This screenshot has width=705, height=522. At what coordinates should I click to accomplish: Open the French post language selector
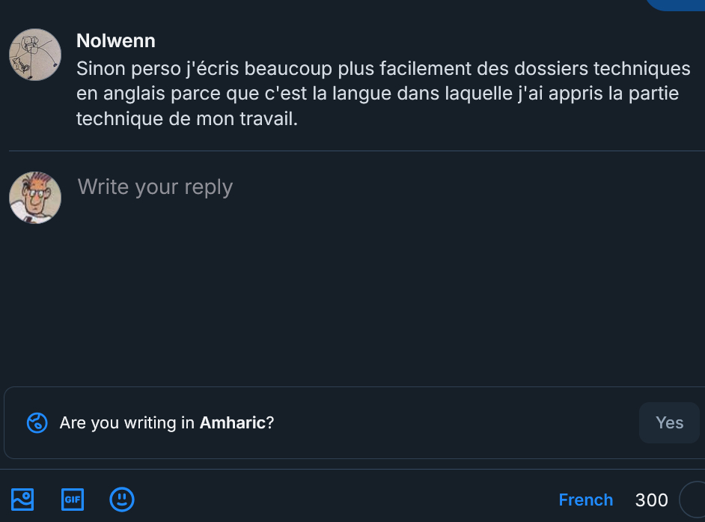[585, 500]
